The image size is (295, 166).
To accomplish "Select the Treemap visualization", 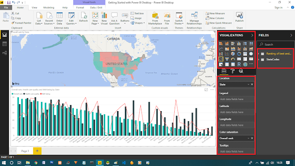I will pyautogui.click(x=245, y=54).
